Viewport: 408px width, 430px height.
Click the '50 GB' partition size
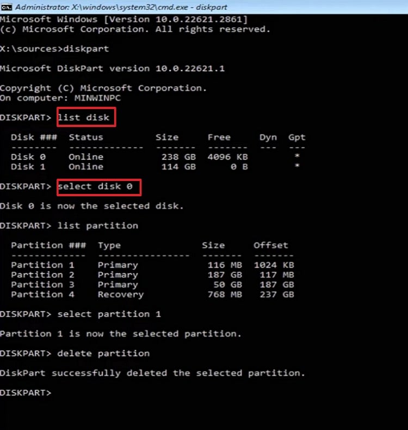click(228, 284)
